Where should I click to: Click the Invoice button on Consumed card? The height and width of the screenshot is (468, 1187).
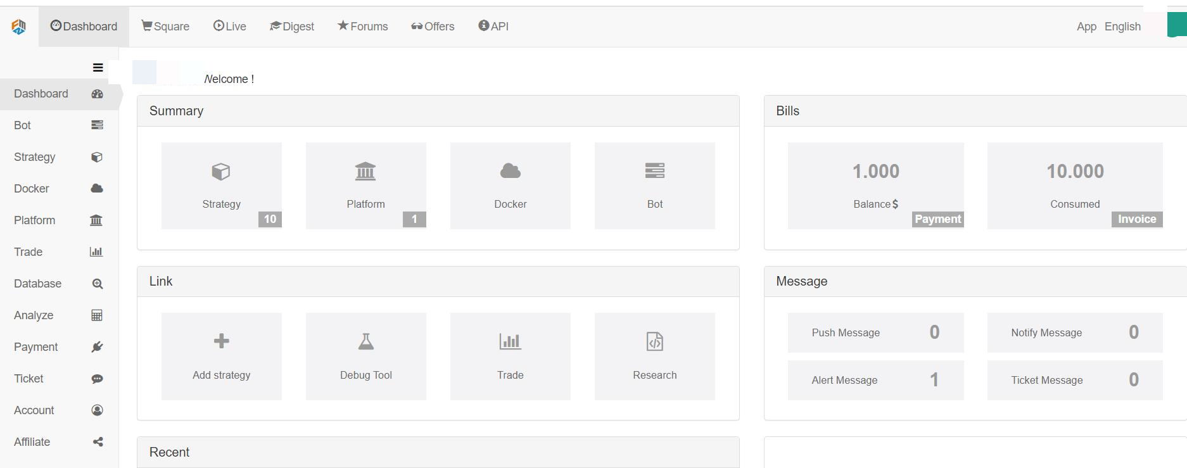click(x=1137, y=219)
